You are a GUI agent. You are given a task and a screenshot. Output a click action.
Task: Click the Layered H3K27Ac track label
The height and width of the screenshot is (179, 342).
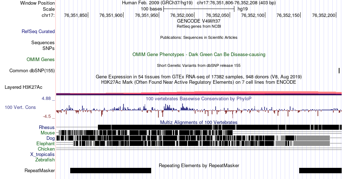23,87
